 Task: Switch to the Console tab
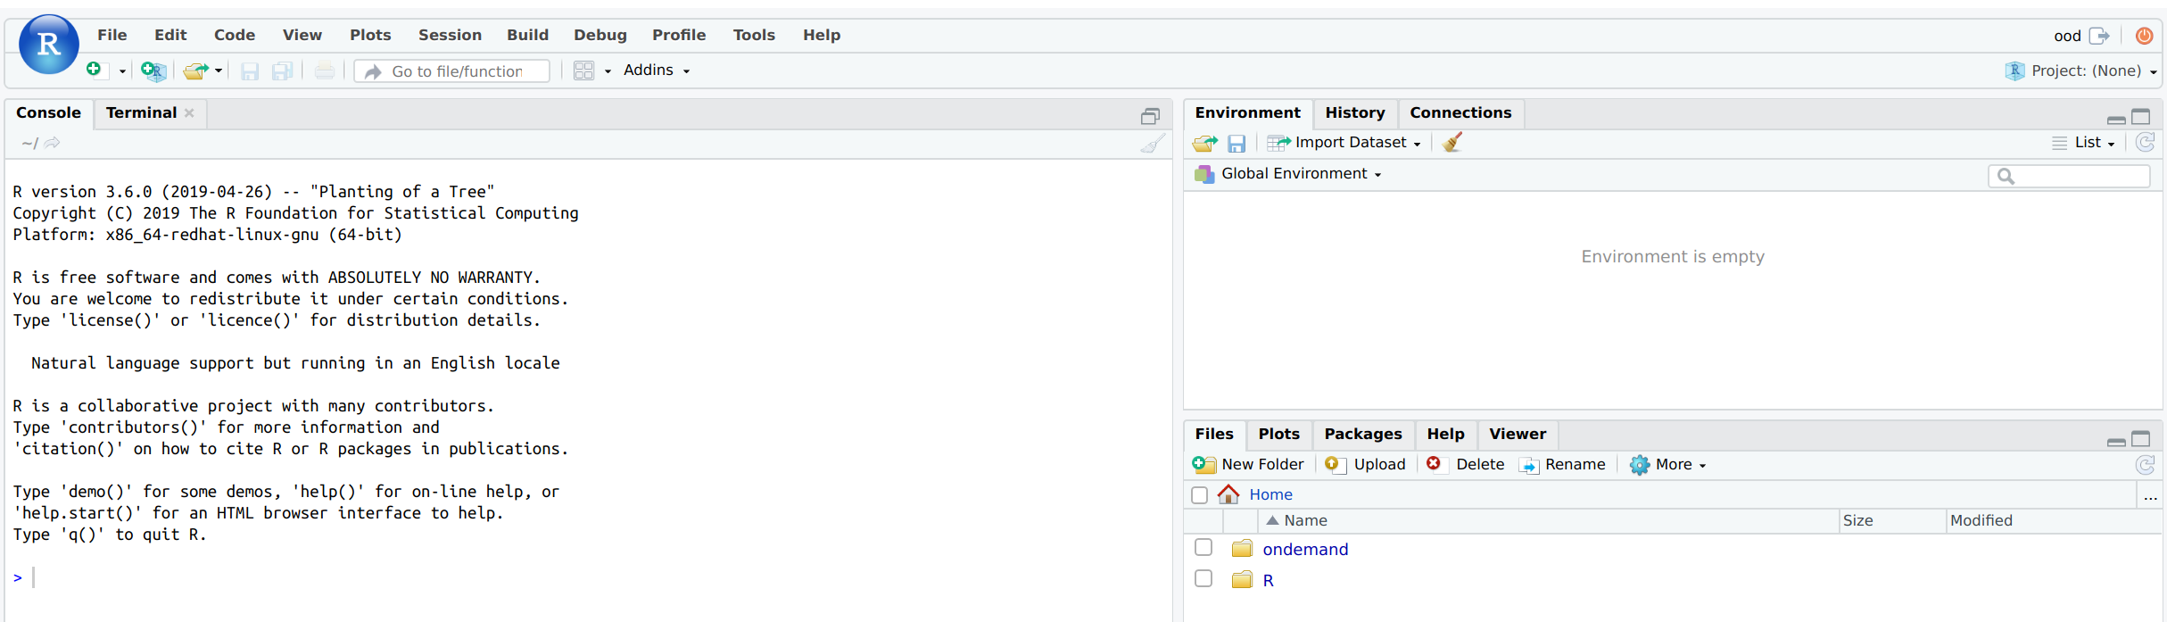pos(48,112)
